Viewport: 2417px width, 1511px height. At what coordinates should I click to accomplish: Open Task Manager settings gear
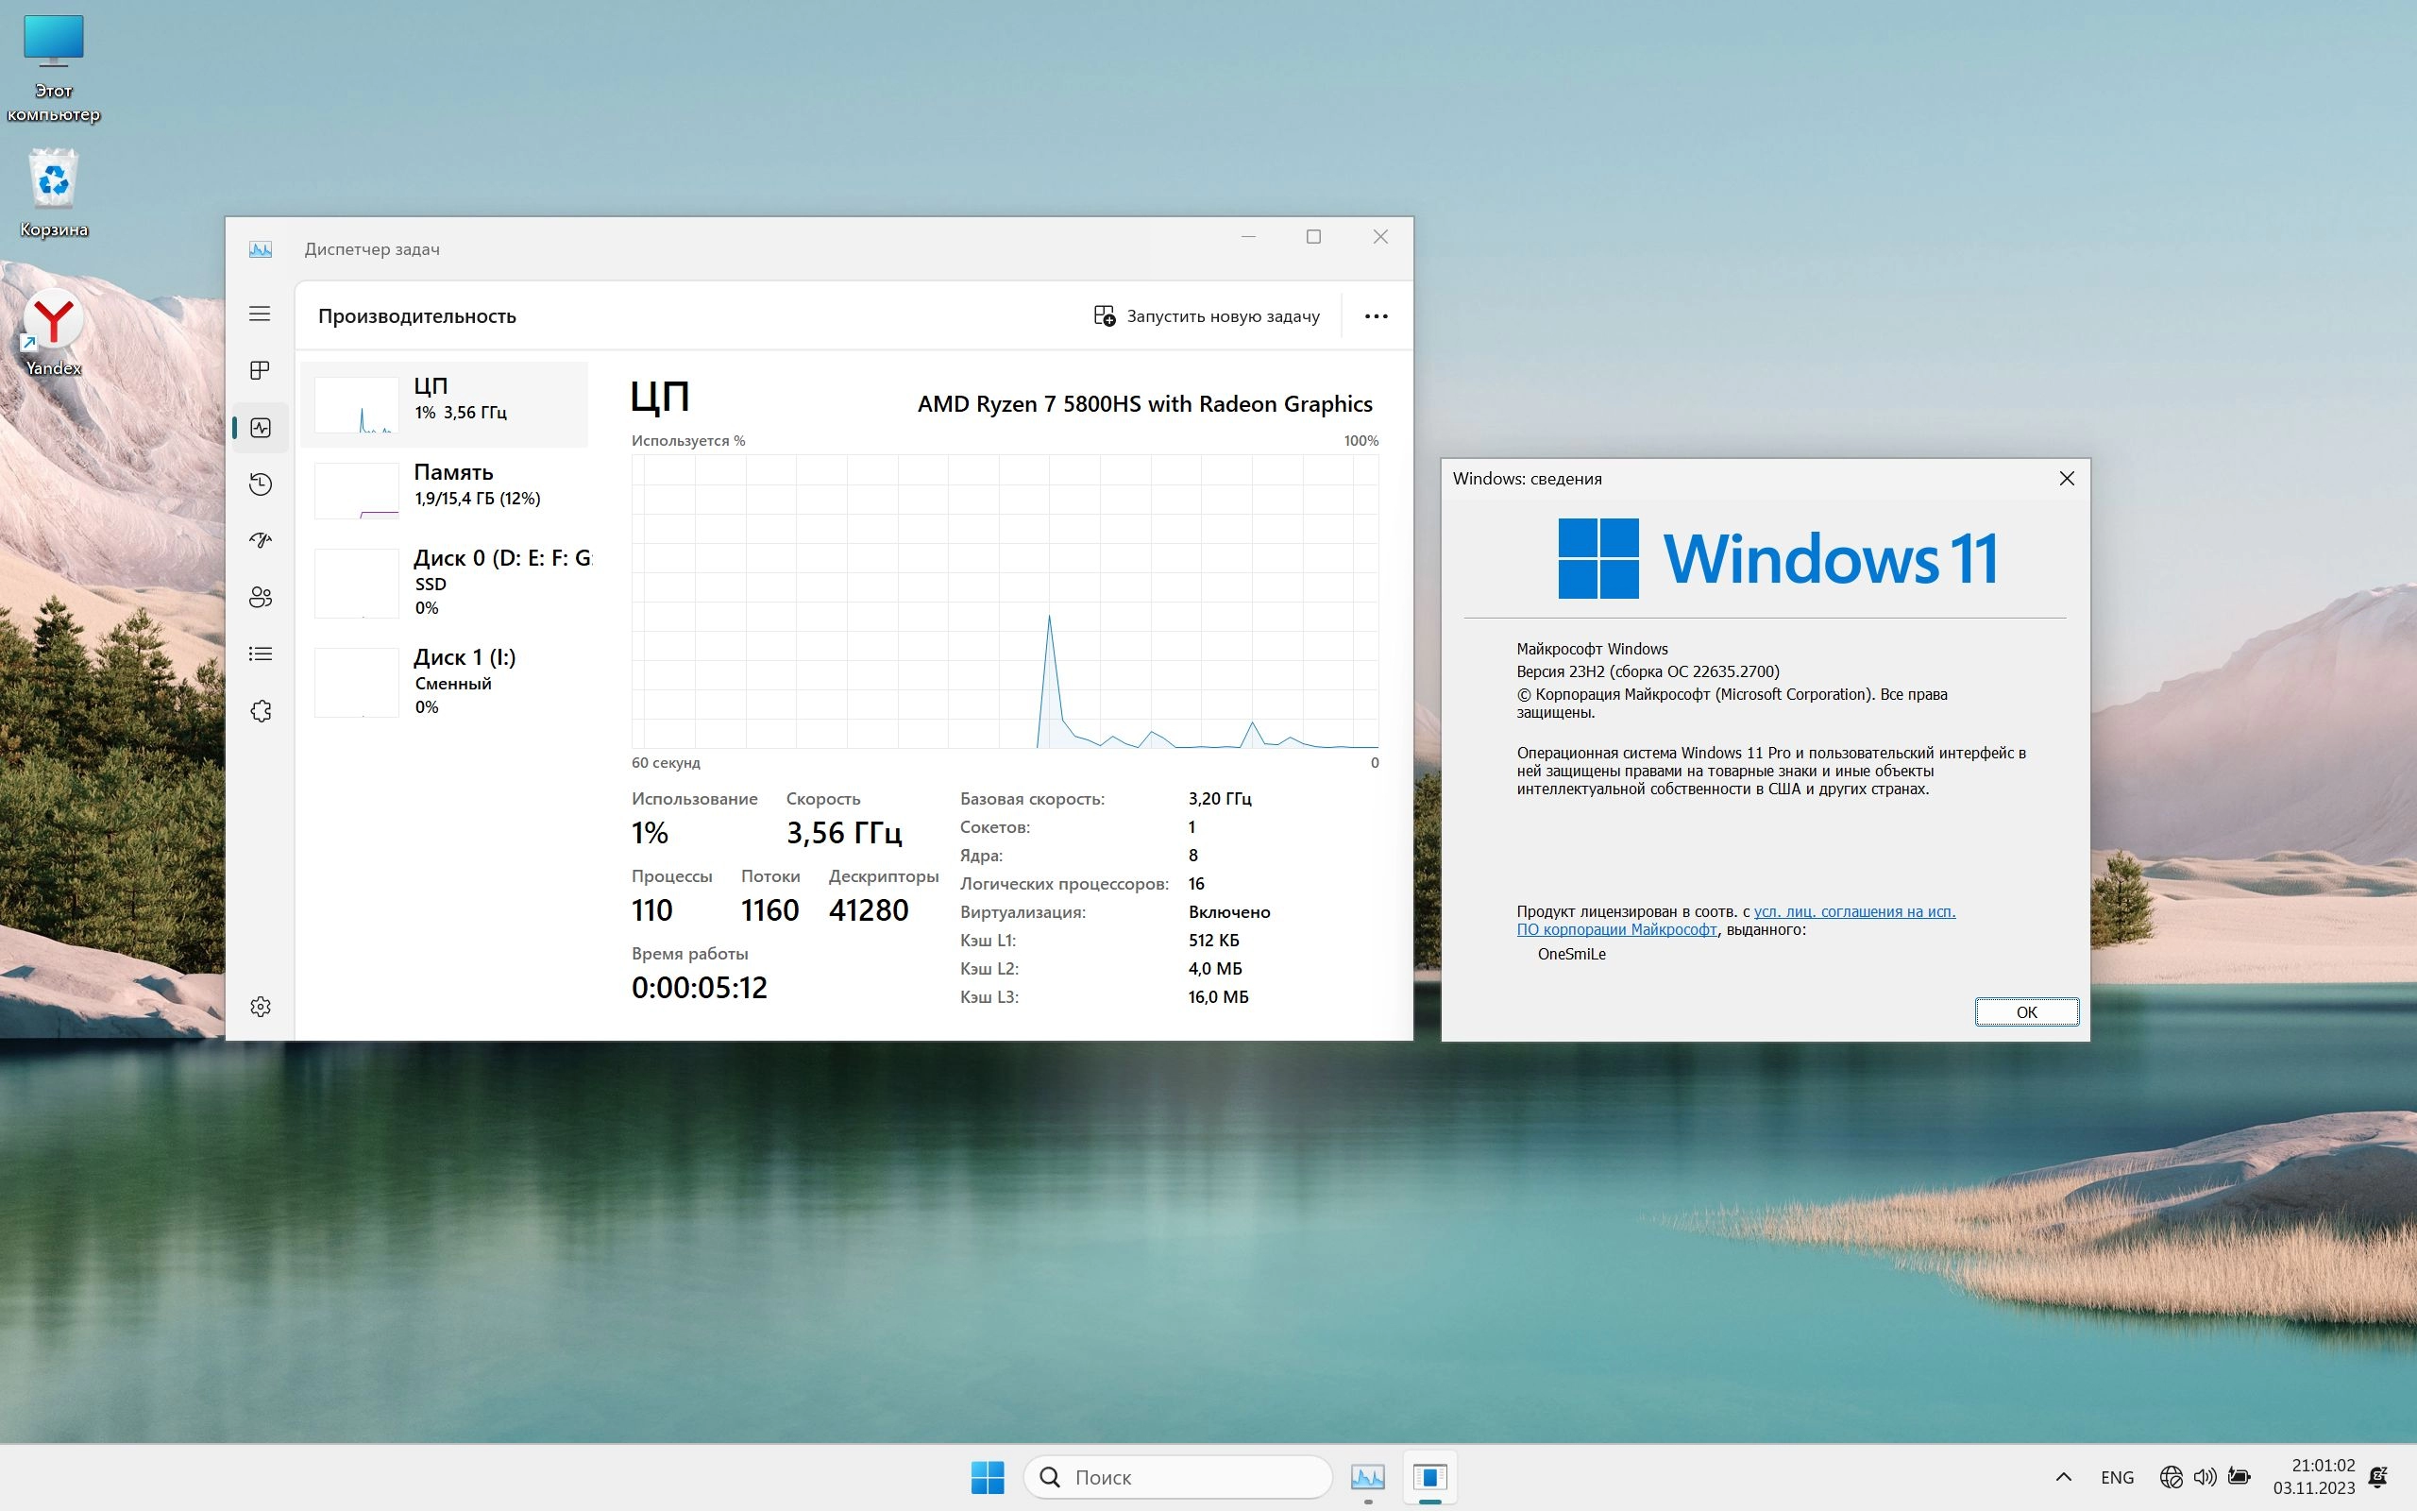(260, 1007)
